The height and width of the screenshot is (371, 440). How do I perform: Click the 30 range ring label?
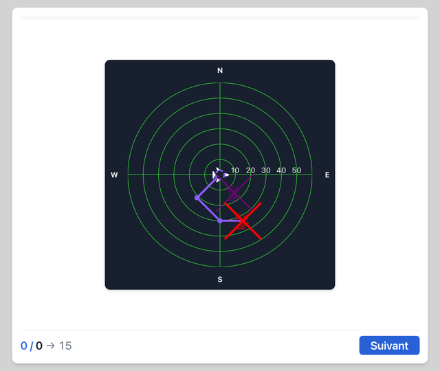tap(266, 170)
